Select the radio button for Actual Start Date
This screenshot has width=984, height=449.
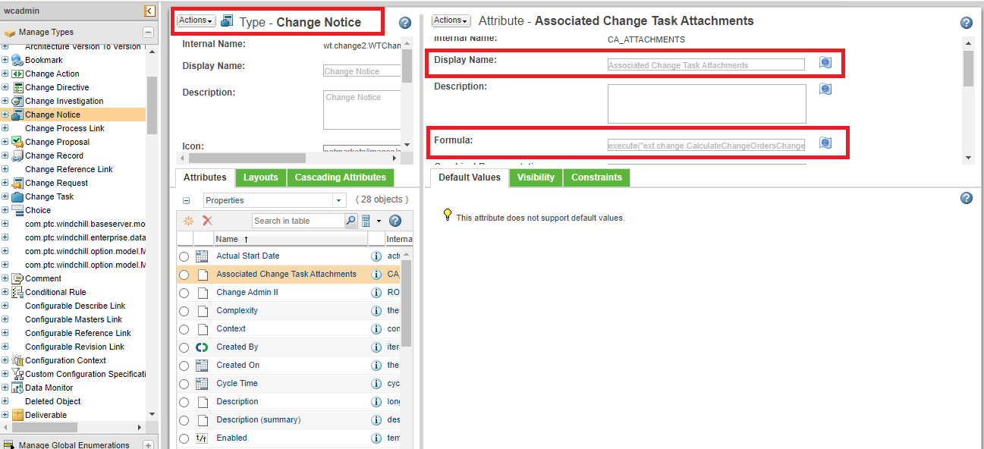[x=183, y=256]
